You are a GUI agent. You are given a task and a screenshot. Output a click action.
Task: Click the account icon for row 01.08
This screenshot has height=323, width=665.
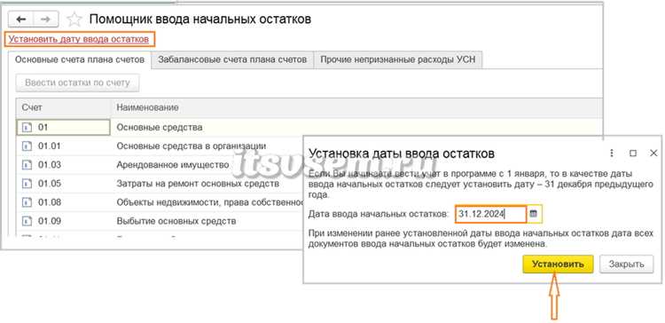pos(27,202)
